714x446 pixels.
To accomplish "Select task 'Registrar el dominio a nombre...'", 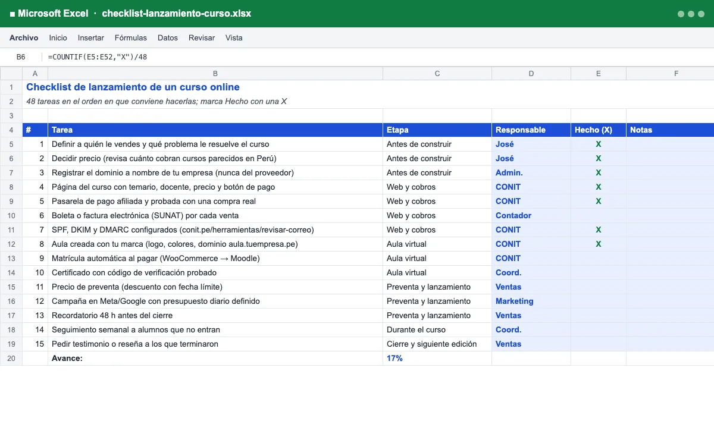I will (x=215, y=172).
